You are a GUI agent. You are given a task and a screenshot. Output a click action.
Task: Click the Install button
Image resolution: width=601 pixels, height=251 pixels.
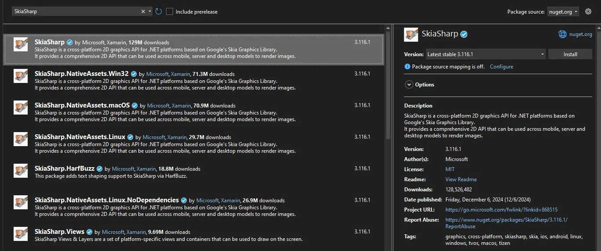click(570, 54)
